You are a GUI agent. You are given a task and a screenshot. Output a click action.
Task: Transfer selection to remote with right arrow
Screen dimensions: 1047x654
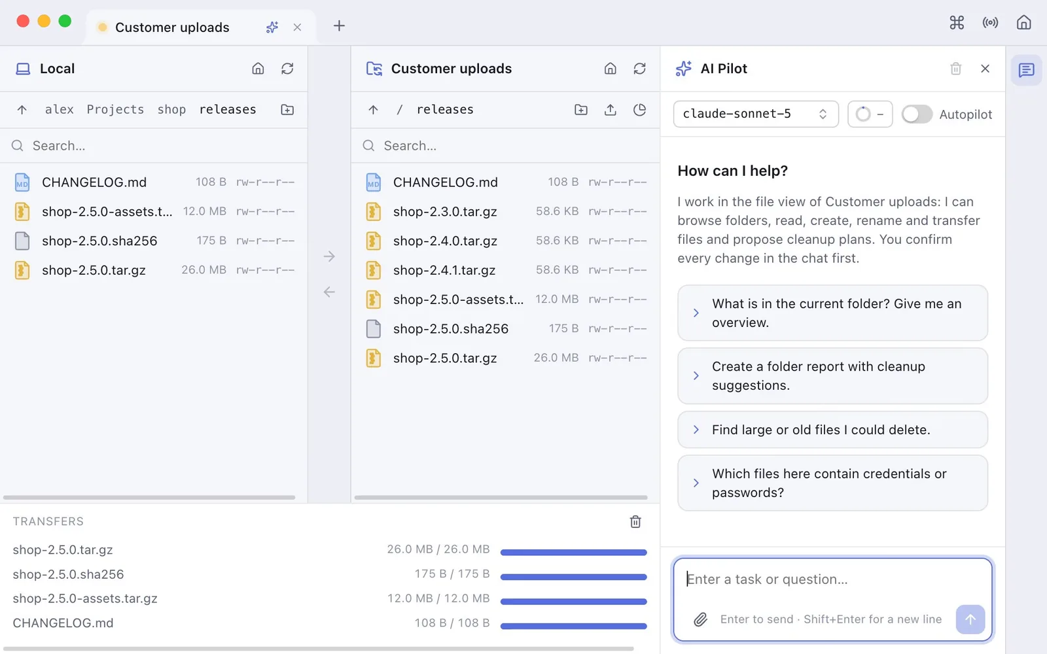point(329,256)
